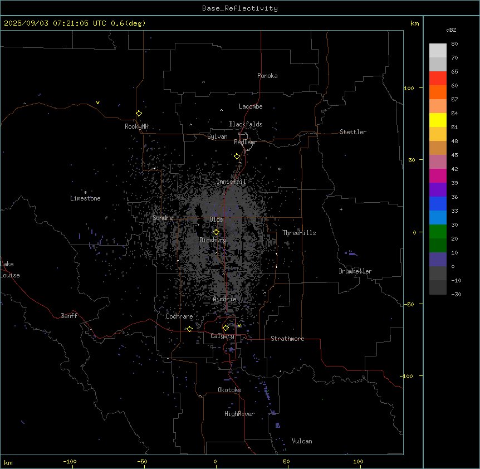Select the RedDeer label
480x469 pixels.
pos(245,142)
